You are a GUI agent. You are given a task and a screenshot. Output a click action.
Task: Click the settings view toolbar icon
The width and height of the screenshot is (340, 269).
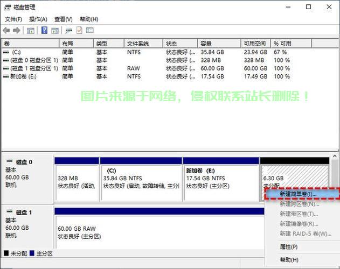[90, 30]
